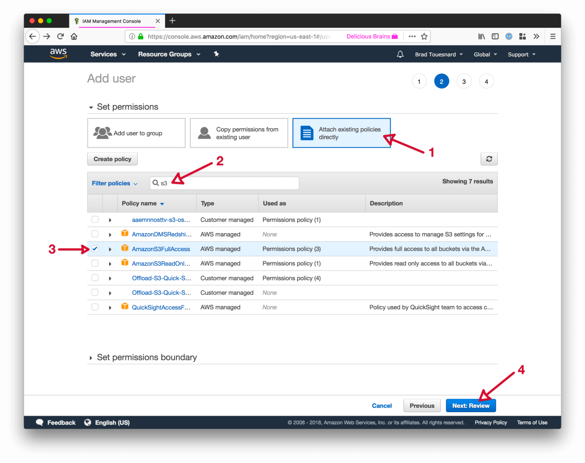Open the Filter policies dropdown
This screenshot has width=585, height=463.
click(x=114, y=183)
